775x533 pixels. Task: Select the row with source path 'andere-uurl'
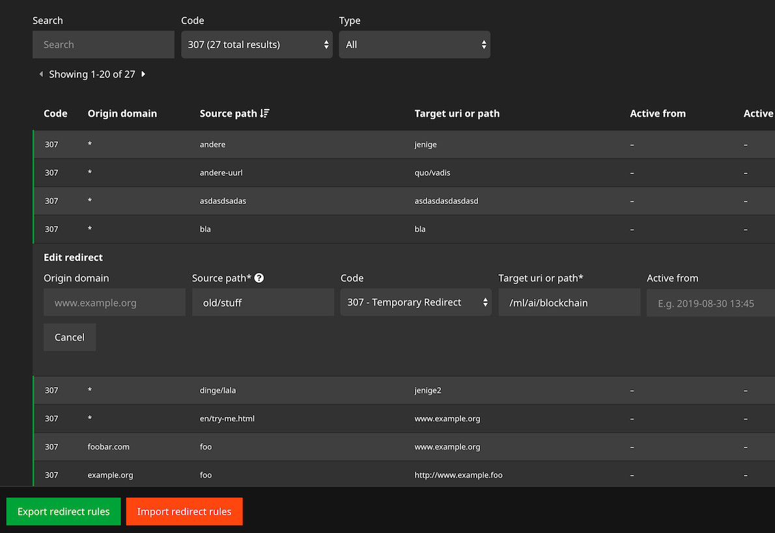click(404, 173)
